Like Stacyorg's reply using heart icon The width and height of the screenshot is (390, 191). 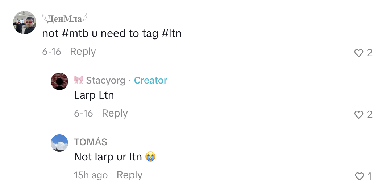pyautogui.click(x=359, y=114)
